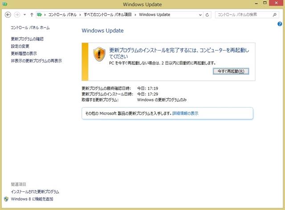Click the Windows Update page heading
The height and width of the screenshot is (210, 285).
pyautogui.click(x=103, y=31)
